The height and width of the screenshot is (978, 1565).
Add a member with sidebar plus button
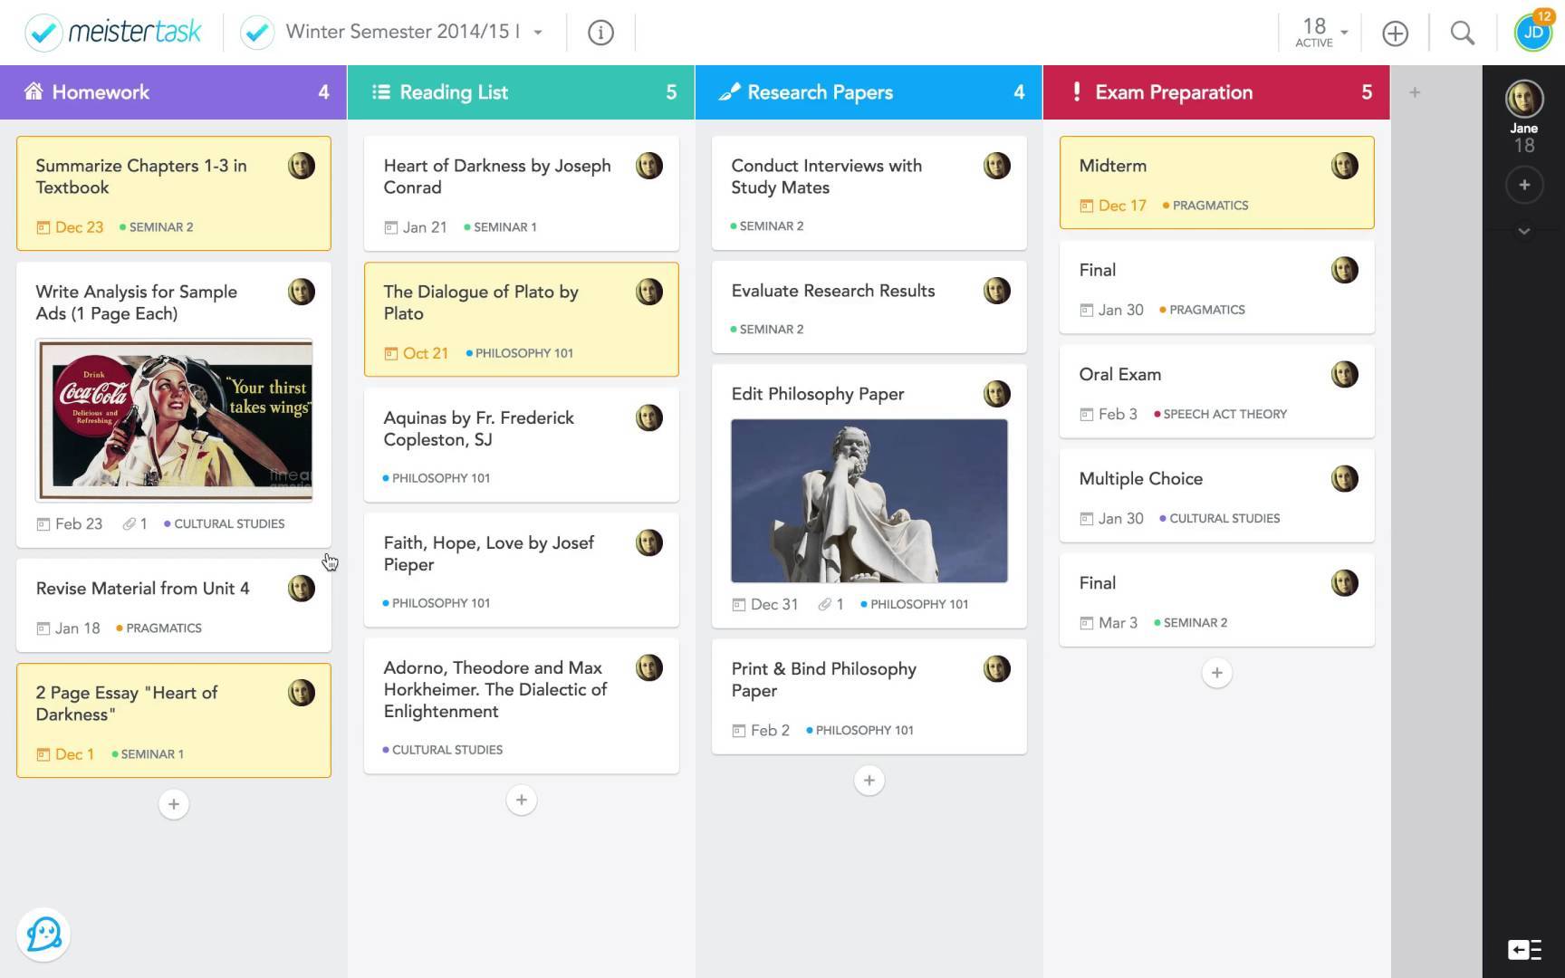tap(1524, 185)
